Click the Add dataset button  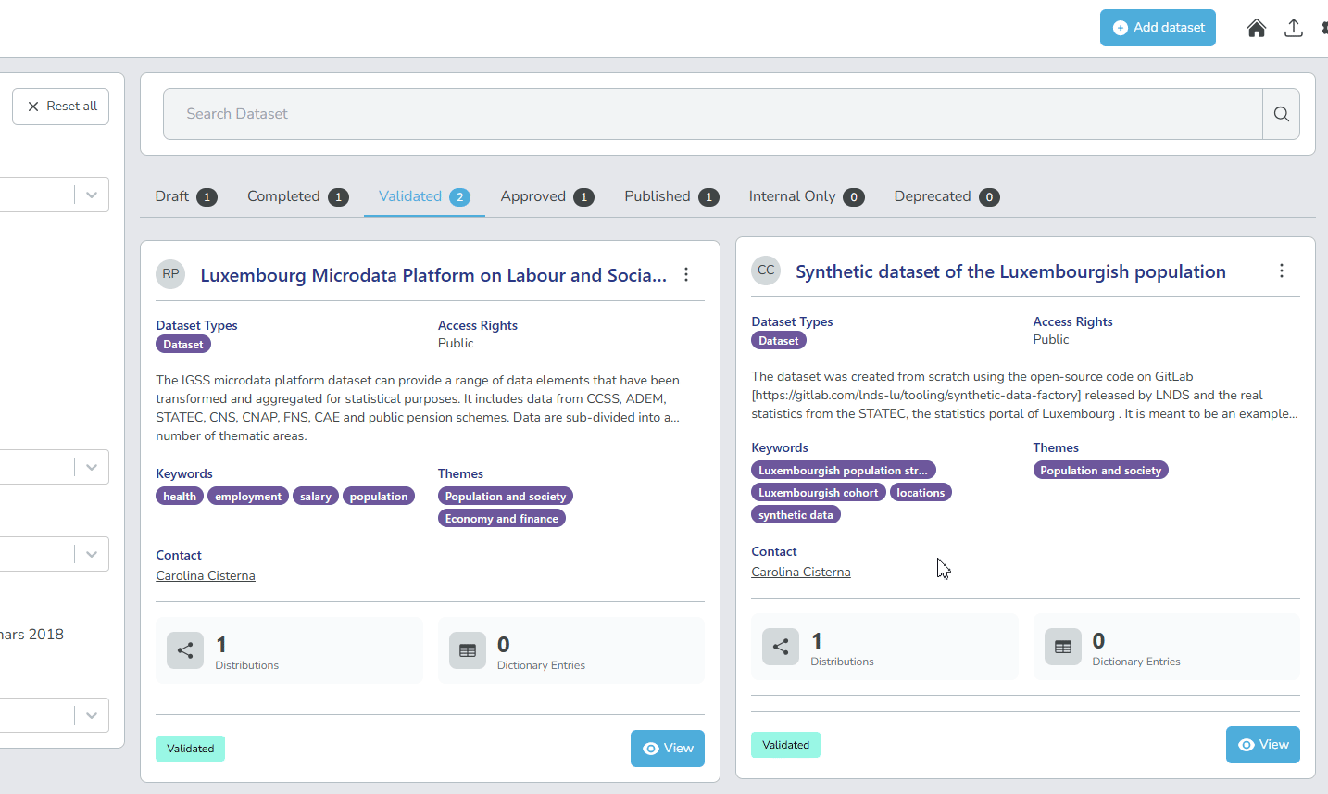pyautogui.click(x=1158, y=28)
